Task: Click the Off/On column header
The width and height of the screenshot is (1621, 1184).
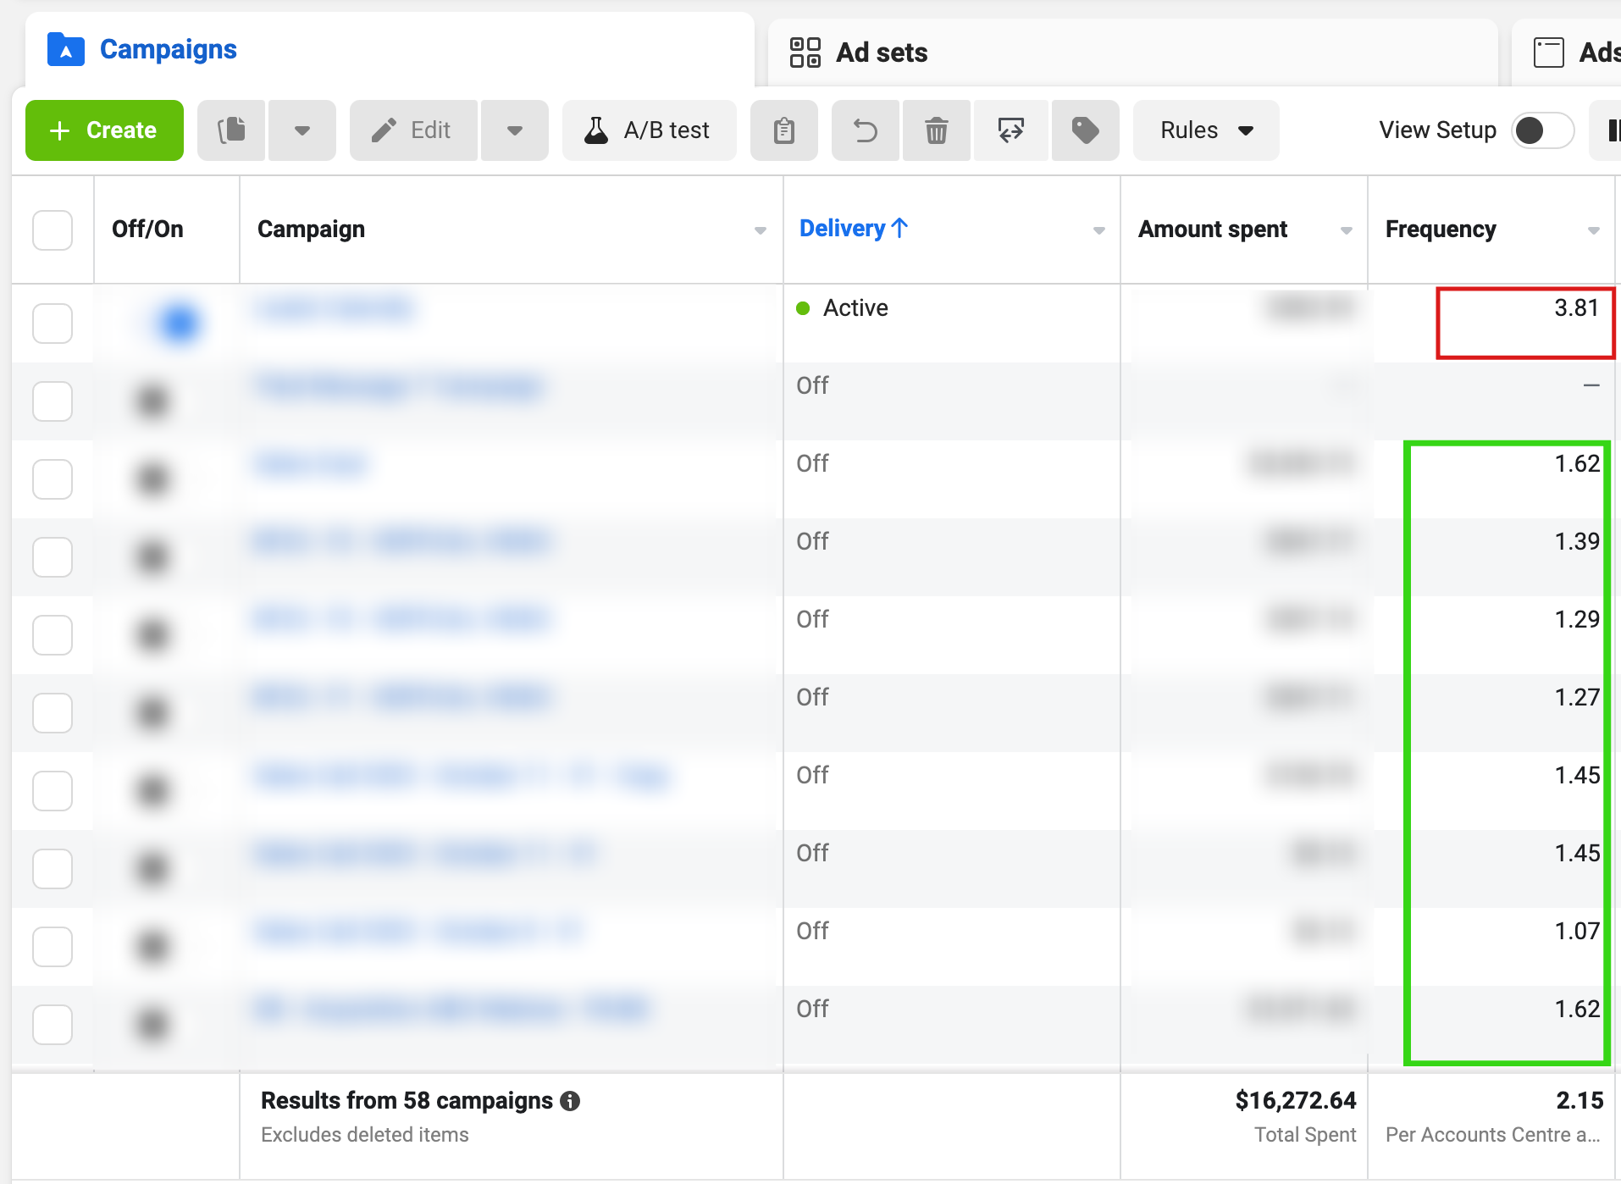Action: pos(147,230)
